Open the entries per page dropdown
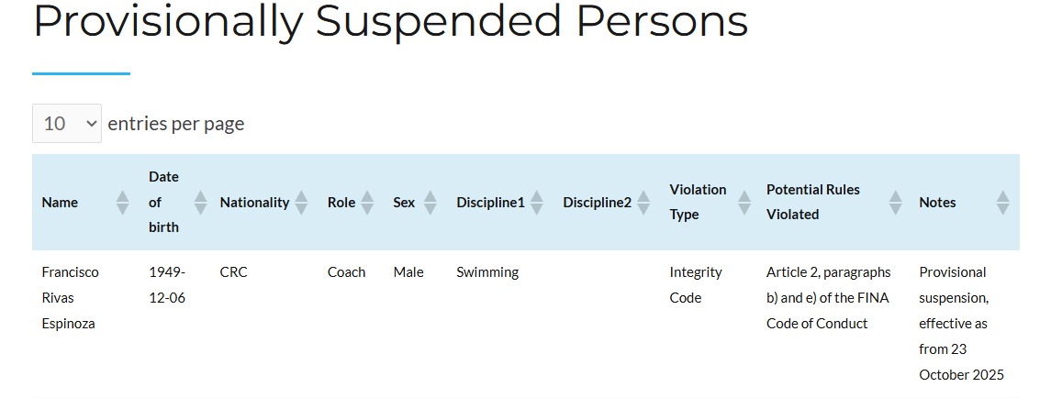The width and height of the screenshot is (1051, 398). click(67, 123)
